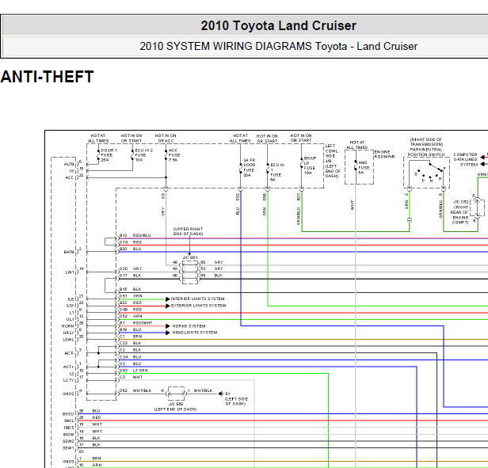Click the 'C24 BLU' wire label
This screenshot has height=468, width=488.
(x=131, y=357)
